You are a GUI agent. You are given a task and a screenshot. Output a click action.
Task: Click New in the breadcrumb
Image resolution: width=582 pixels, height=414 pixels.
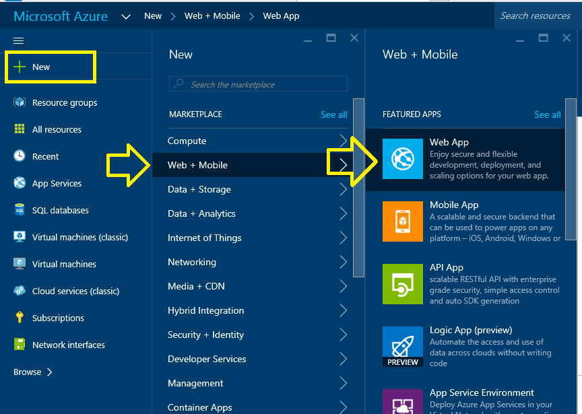coord(153,16)
